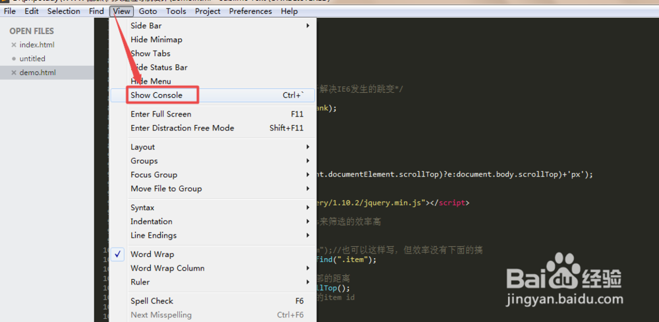Screen dimensions: 659x322
Task: Open the Tools menu
Action: point(176,11)
